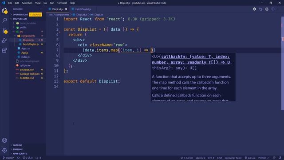Click the synchronize changes icon in status bar
This screenshot has height=160, width=284.
click(x=18, y=158)
